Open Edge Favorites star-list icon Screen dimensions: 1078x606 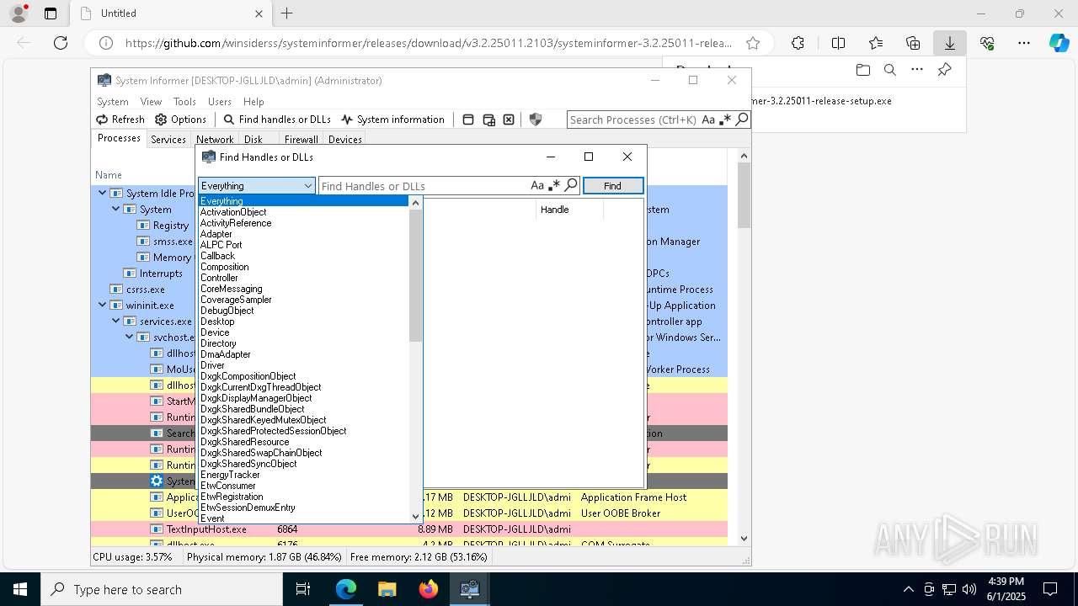pos(876,43)
